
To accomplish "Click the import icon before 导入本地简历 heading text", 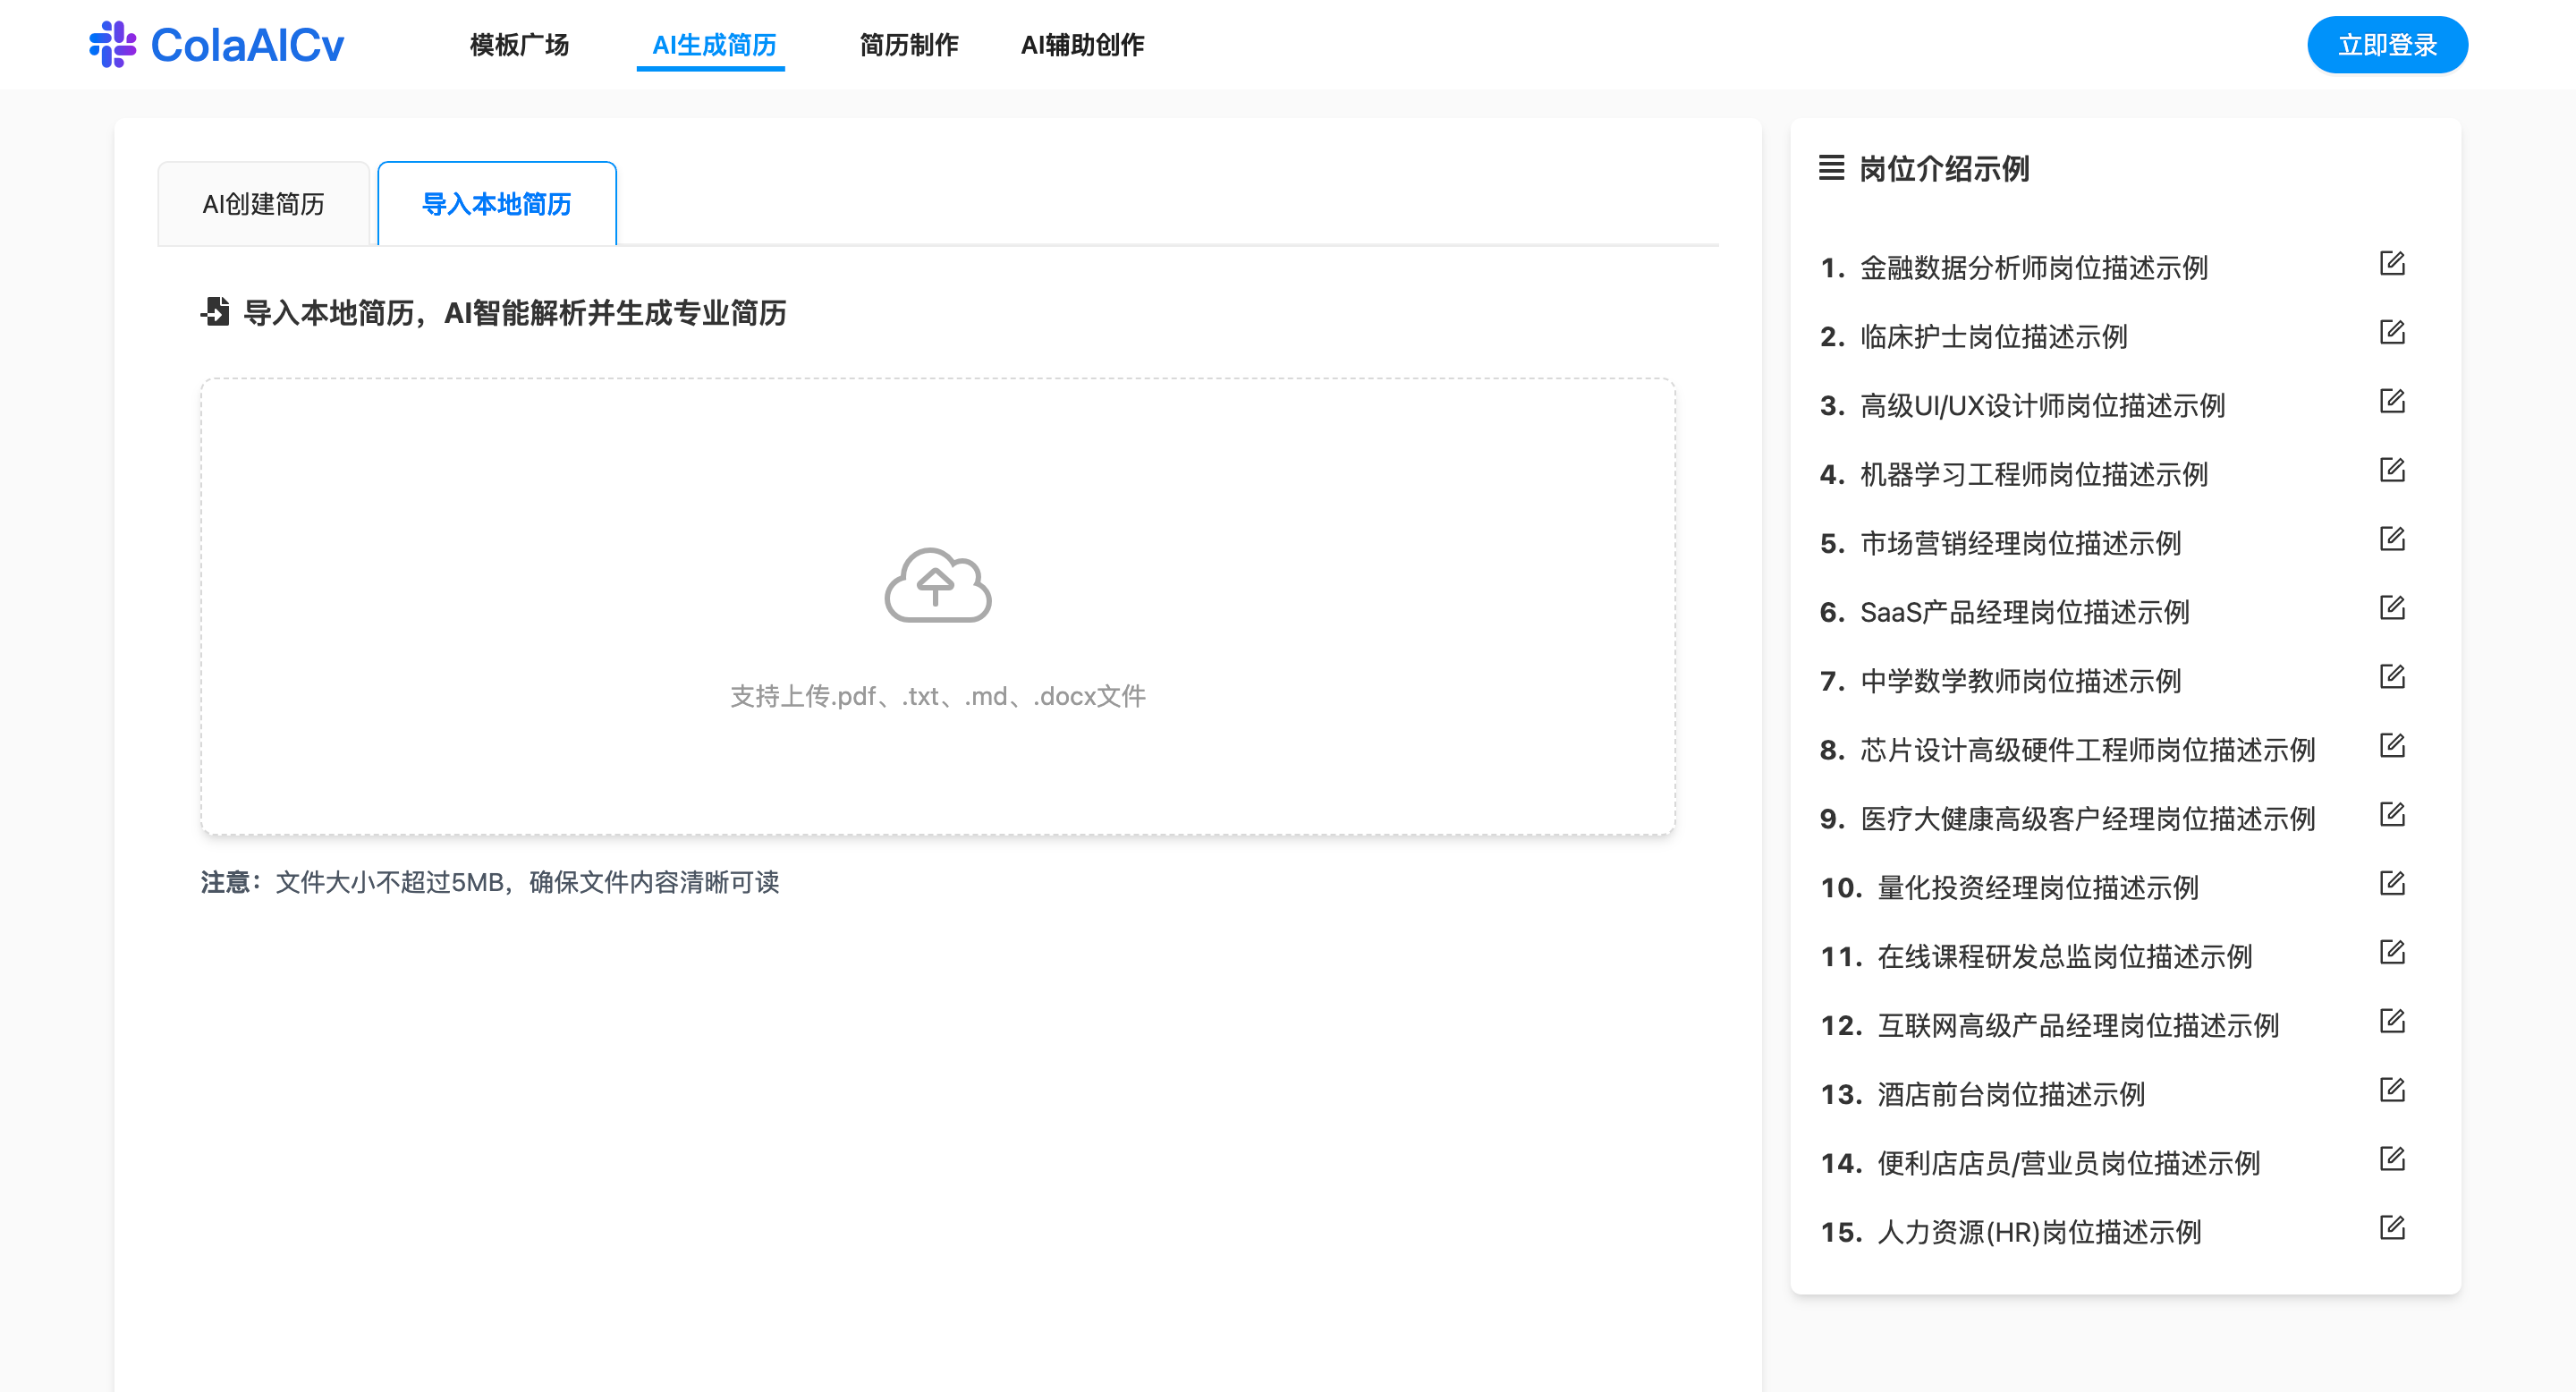I will click(216, 312).
